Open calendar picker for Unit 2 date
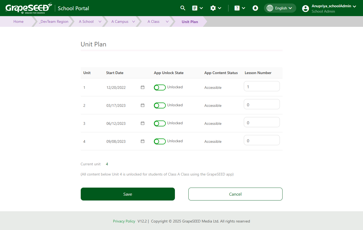The image size is (363, 230). coord(143,105)
